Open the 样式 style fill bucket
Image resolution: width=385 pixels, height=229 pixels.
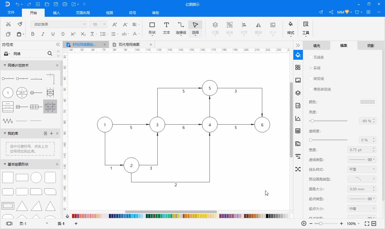pos(291,28)
